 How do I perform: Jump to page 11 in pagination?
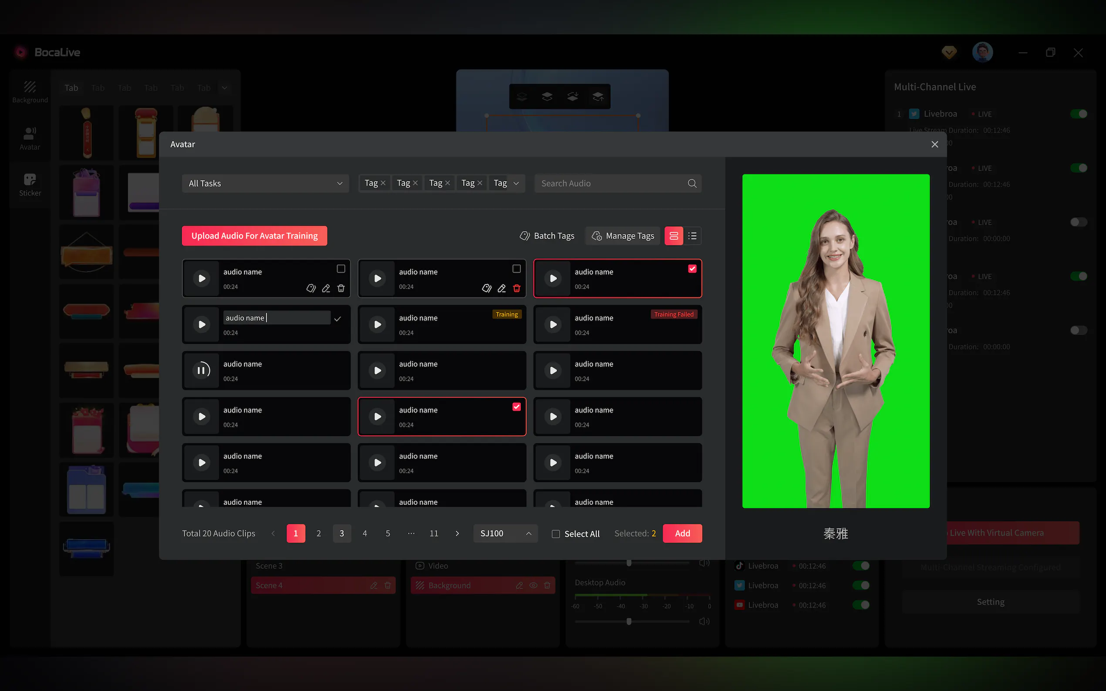[x=434, y=533]
